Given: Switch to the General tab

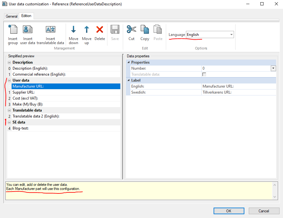Looking at the screenshot, I should click(12, 16).
